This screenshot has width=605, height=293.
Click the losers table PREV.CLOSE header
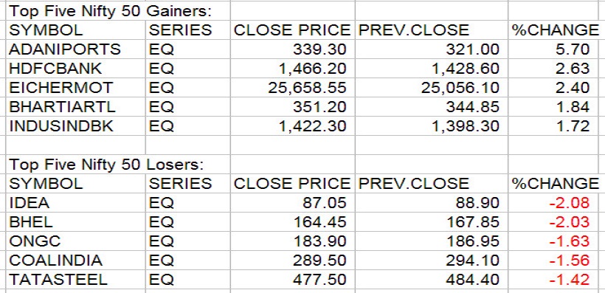point(414,184)
